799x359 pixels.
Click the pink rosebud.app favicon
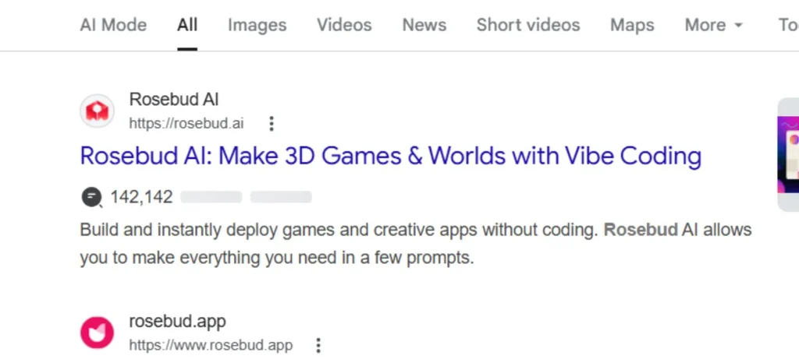(98, 333)
